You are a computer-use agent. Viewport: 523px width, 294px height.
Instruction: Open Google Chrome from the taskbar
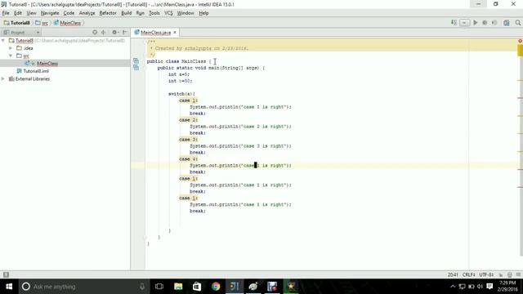(216, 287)
